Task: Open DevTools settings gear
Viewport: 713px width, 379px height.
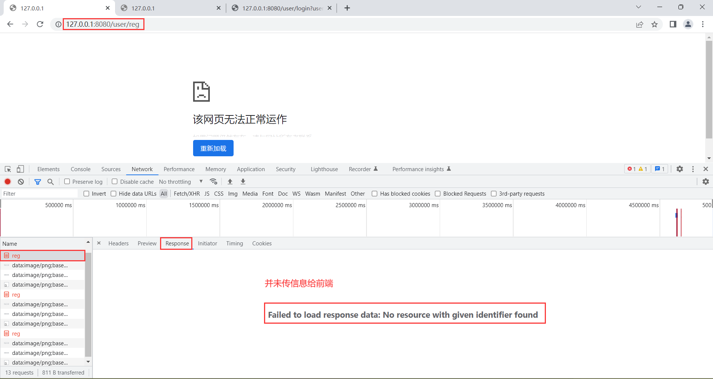Action: [x=680, y=169]
